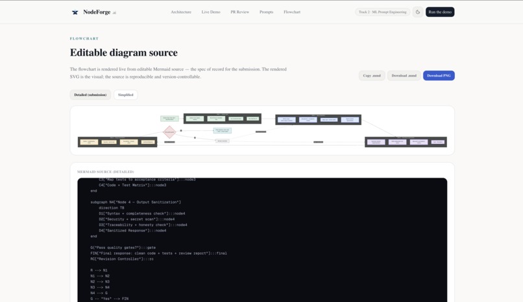Click the 'FLOWCHART' section label
Image resolution: width=523 pixels, height=302 pixels.
click(84, 39)
